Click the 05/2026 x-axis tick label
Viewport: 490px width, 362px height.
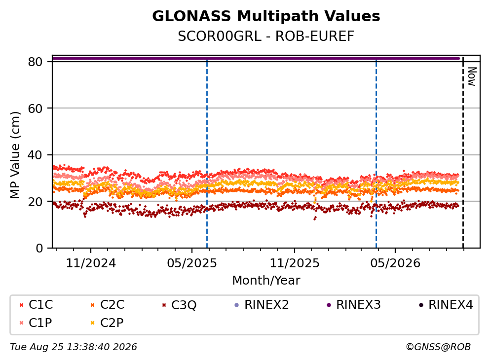pos(395,264)
